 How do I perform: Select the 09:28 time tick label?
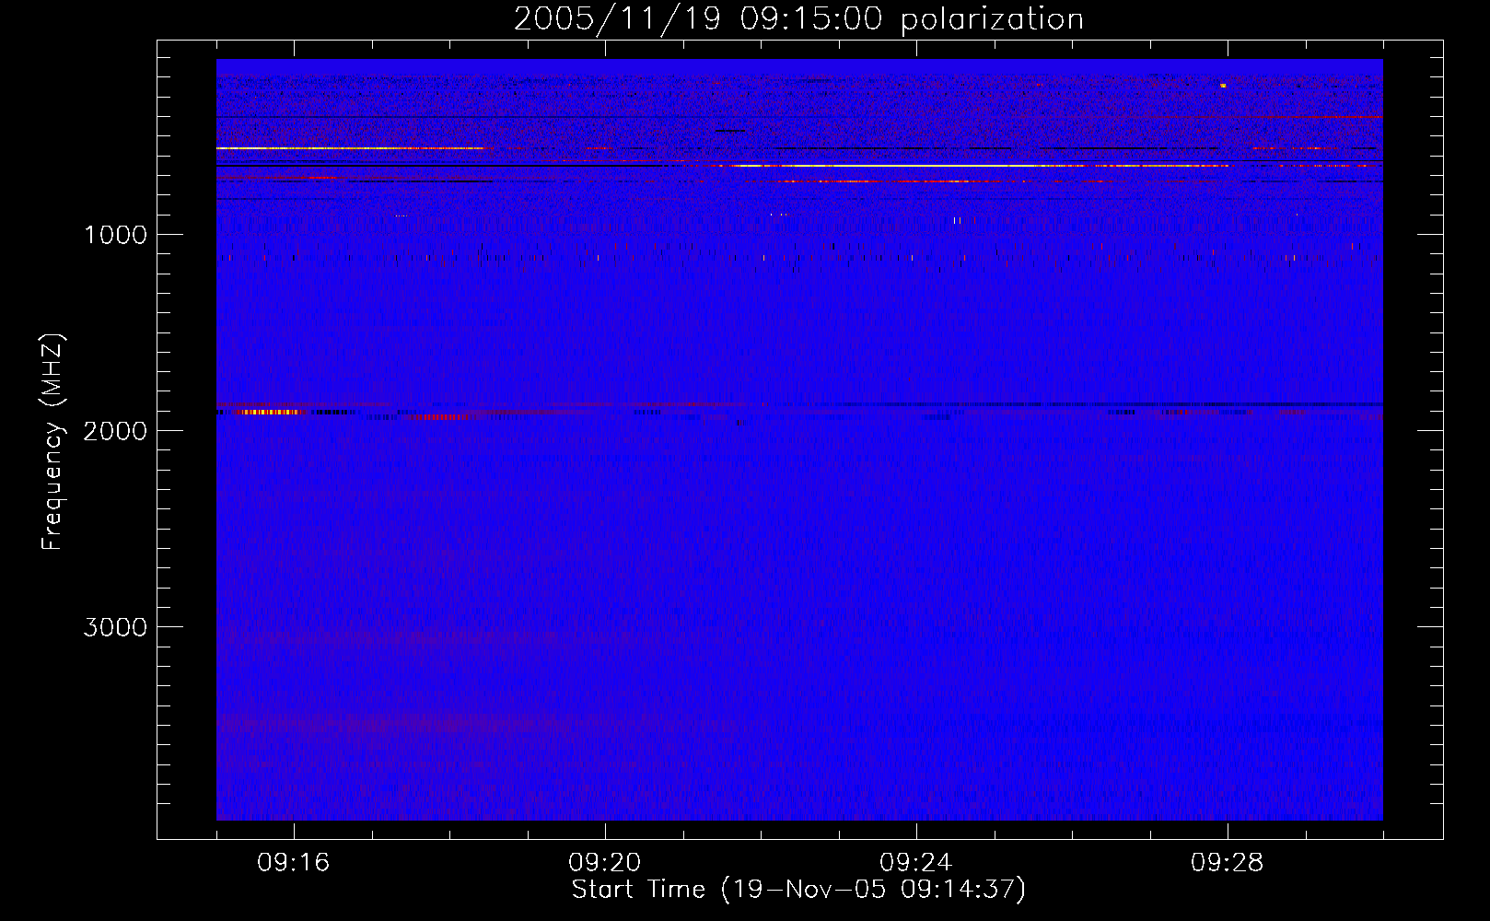pos(1228,863)
